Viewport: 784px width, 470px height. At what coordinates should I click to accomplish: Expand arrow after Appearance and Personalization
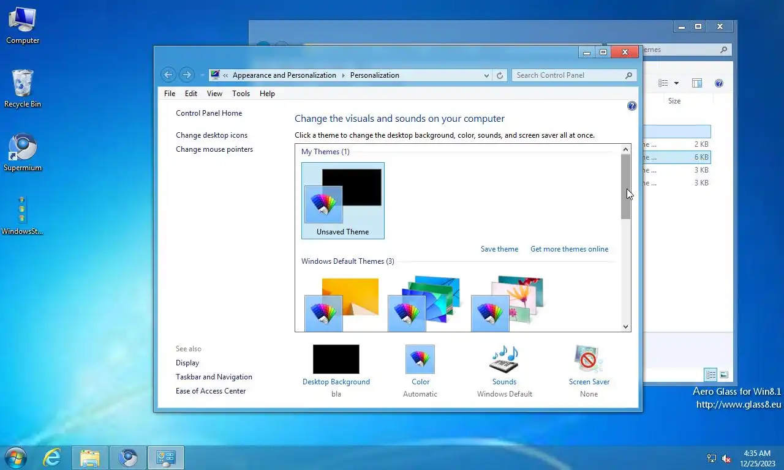[x=343, y=75]
